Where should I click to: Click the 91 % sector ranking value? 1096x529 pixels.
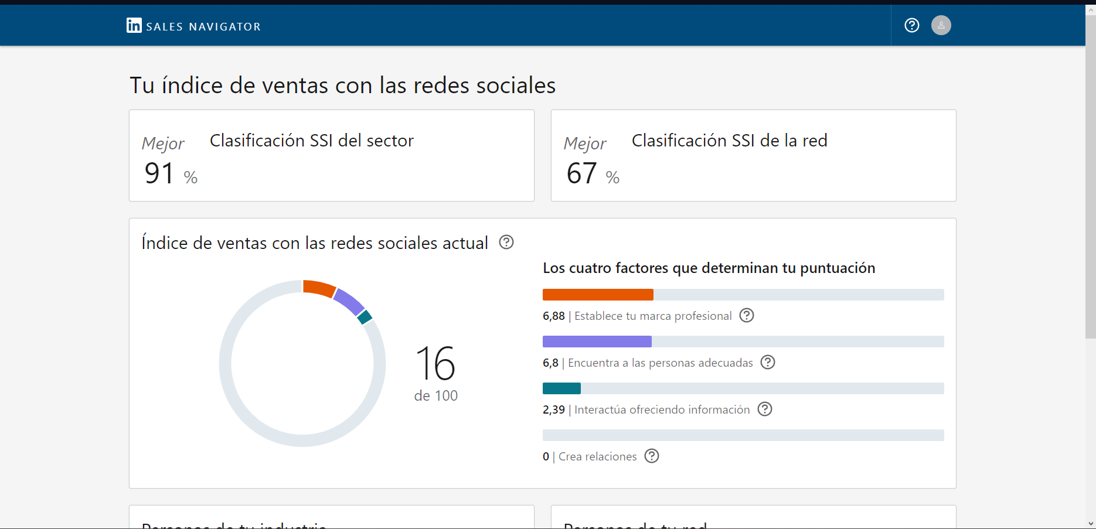171,173
